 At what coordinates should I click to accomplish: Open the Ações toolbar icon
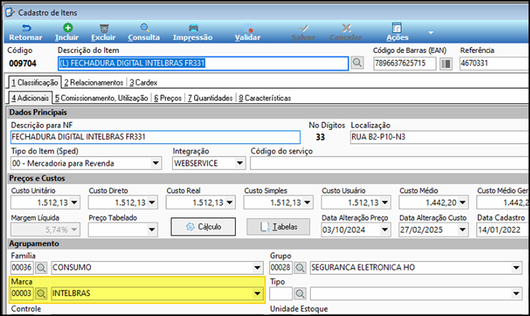tap(397, 28)
